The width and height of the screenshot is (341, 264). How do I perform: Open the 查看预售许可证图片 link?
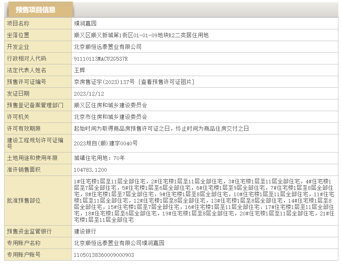pos(167,82)
